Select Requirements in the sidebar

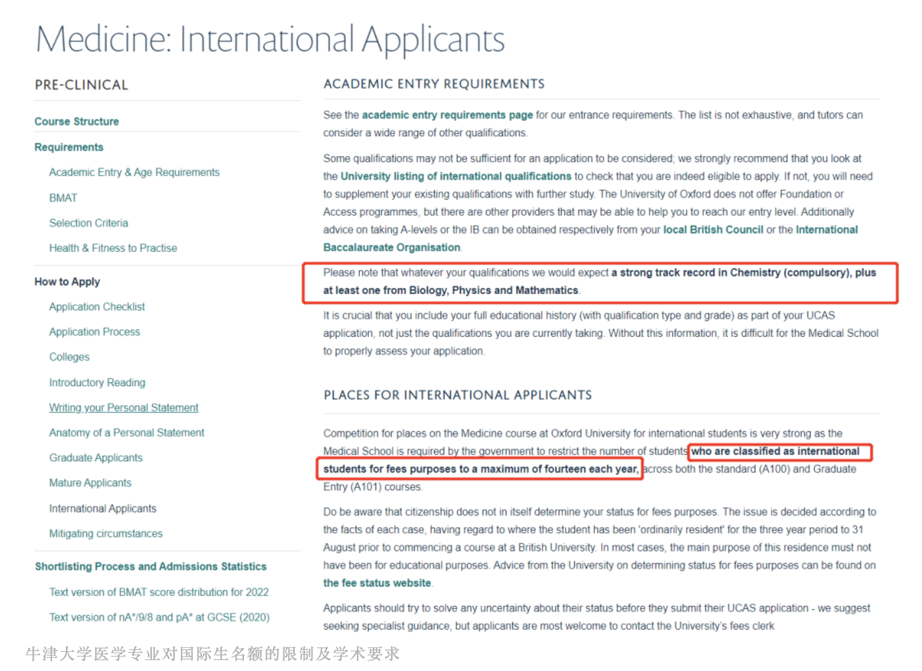(69, 147)
